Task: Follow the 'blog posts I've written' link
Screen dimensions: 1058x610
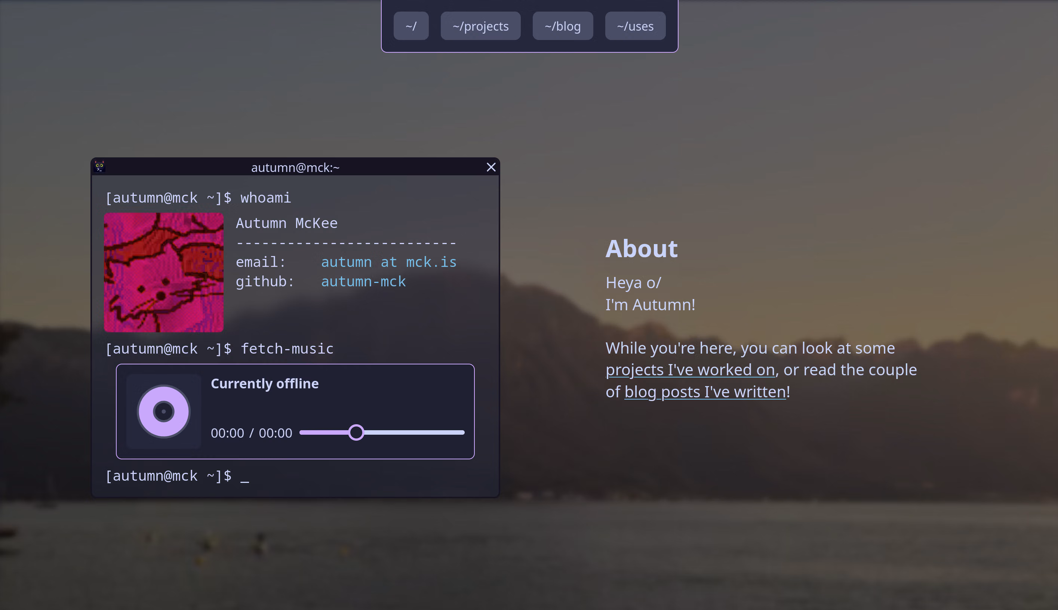Action: click(x=705, y=392)
